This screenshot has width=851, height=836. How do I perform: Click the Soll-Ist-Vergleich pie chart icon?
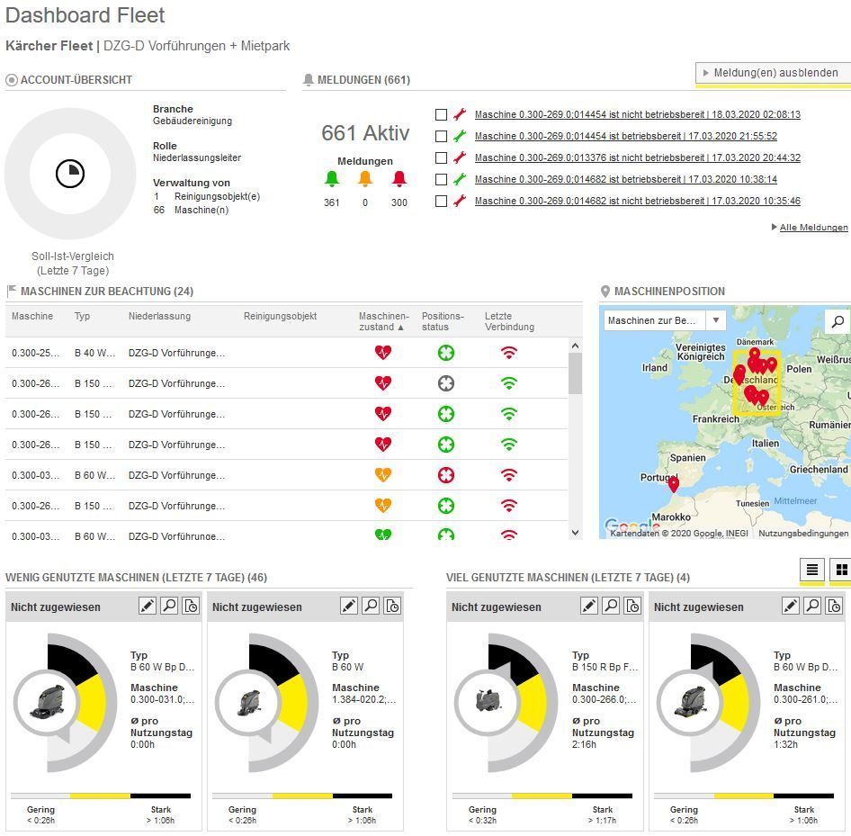click(x=70, y=174)
